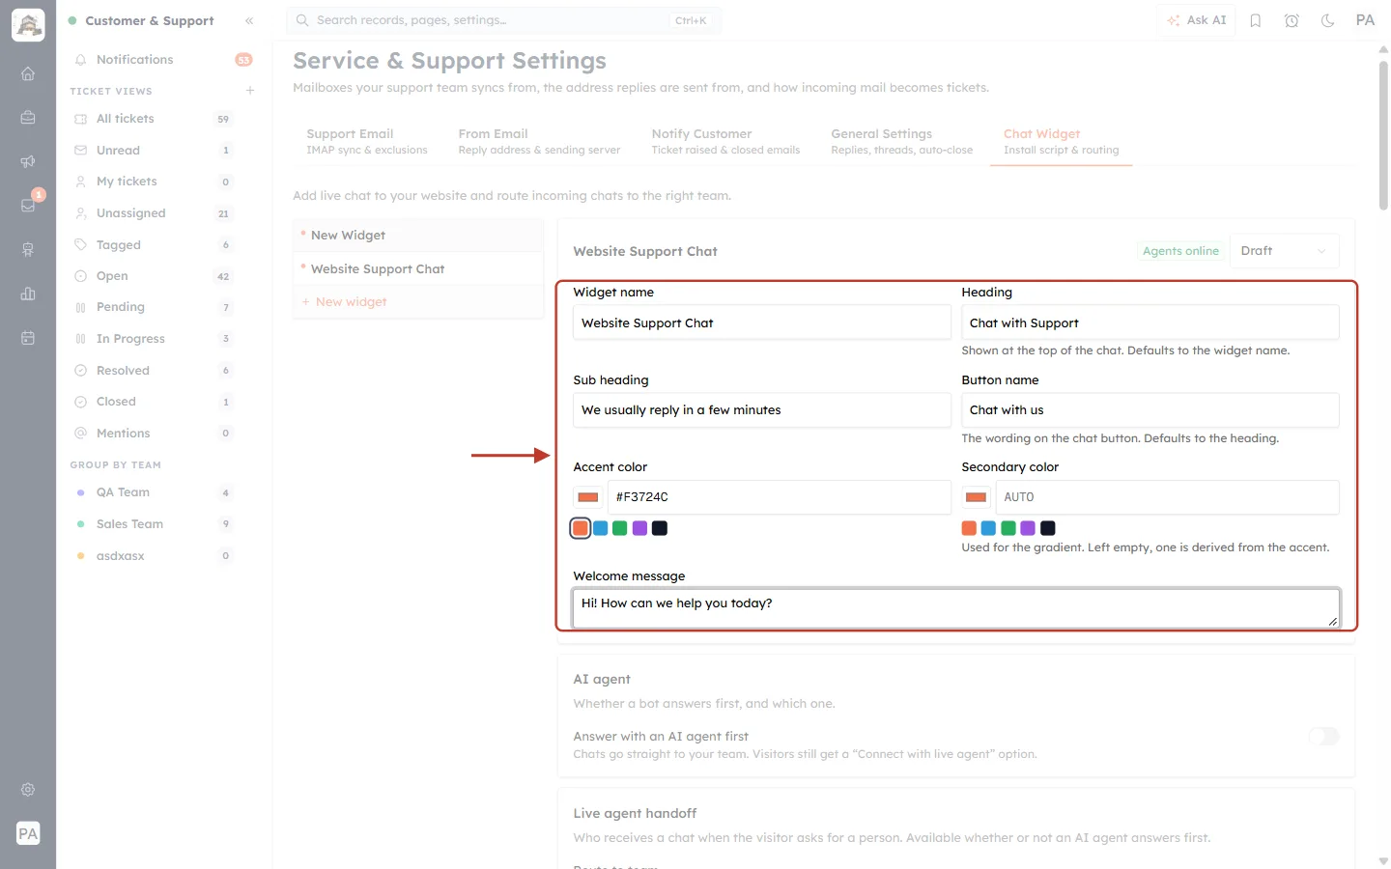Open the Accent color picker swatch
Viewport: 1391px width, 869px height.
coord(588,497)
